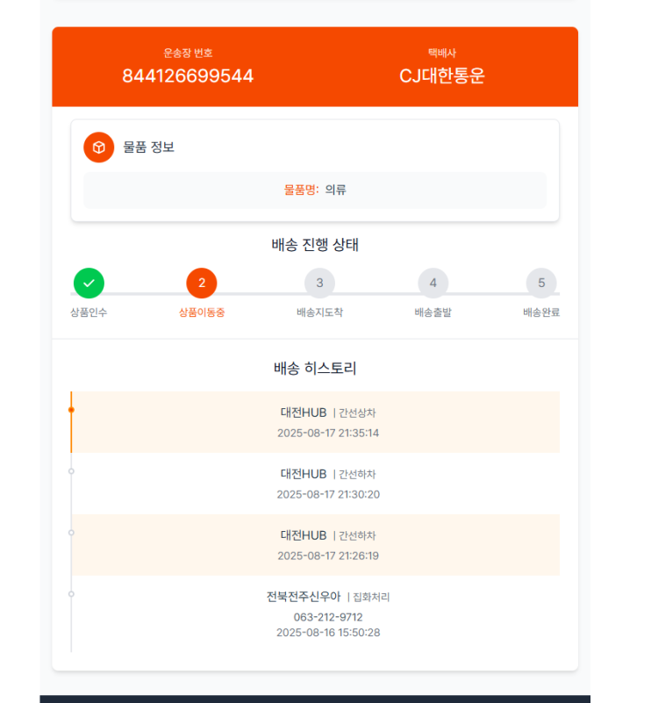Click the 상품인수 step label

pyautogui.click(x=89, y=312)
